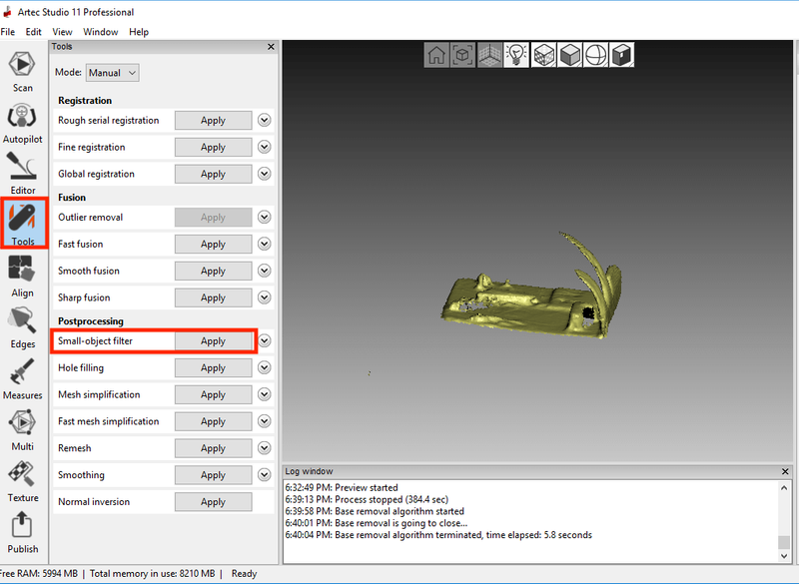The height and width of the screenshot is (584, 799).
Task: Click the Log window scrollbar down arrow
Action: [784, 554]
